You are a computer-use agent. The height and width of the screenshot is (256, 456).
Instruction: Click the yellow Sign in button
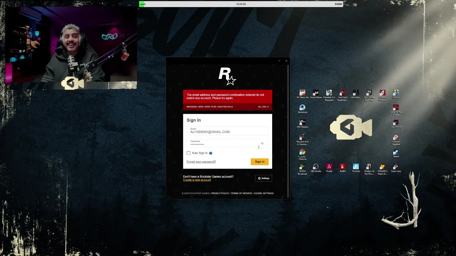(260, 162)
